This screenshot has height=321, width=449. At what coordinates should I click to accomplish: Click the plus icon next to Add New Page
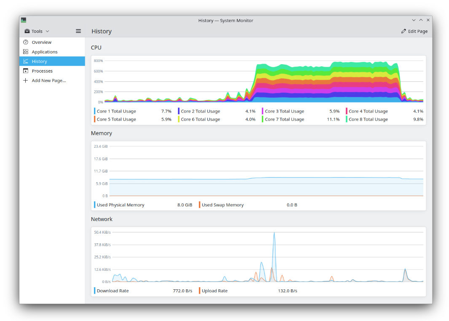[x=26, y=80]
